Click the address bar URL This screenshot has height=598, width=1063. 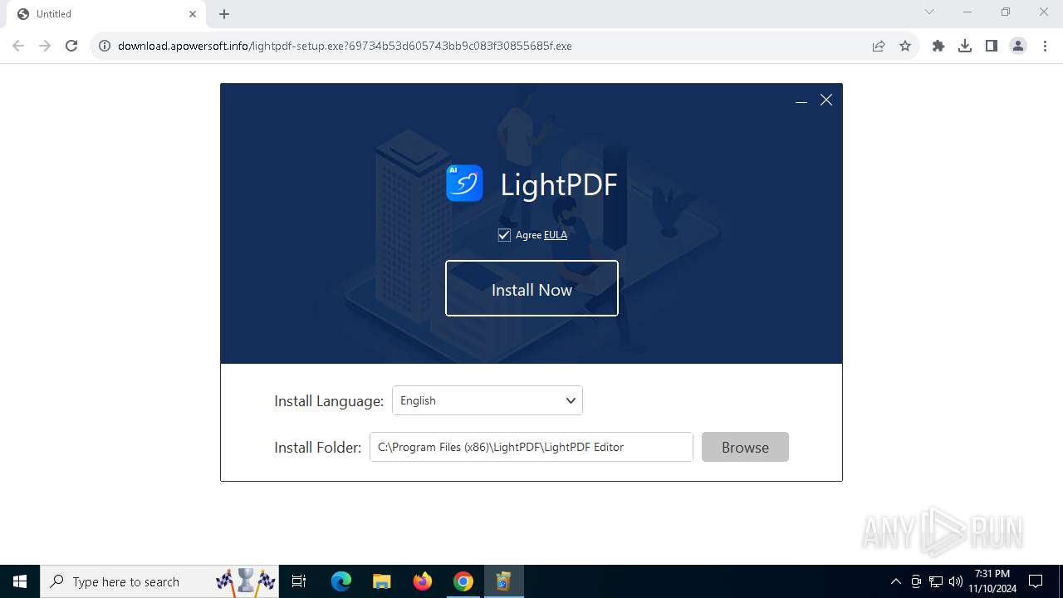point(345,46)
